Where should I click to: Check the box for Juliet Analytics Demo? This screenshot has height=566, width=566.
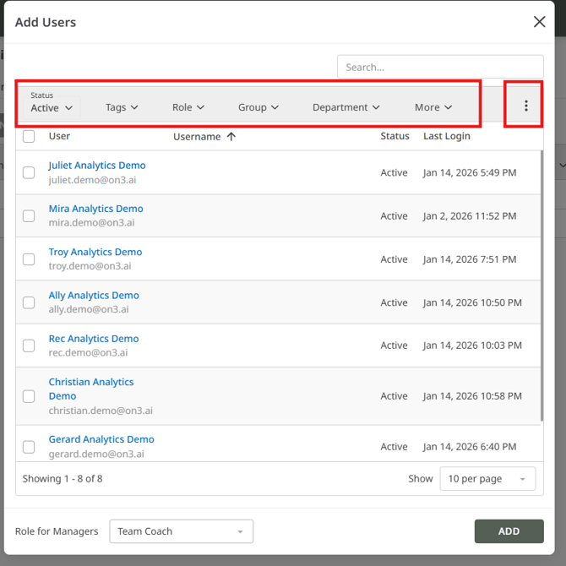coord(29,172)
